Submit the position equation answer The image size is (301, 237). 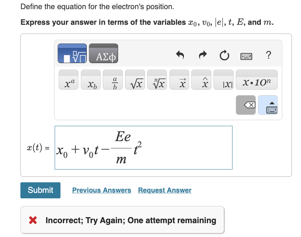pyautogui.click(x=40, y=190)
